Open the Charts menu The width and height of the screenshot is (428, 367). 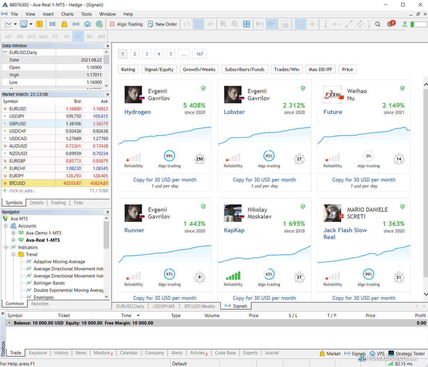tap(67, 14)
